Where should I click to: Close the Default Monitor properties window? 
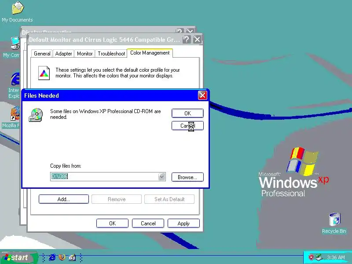(197, 40)
